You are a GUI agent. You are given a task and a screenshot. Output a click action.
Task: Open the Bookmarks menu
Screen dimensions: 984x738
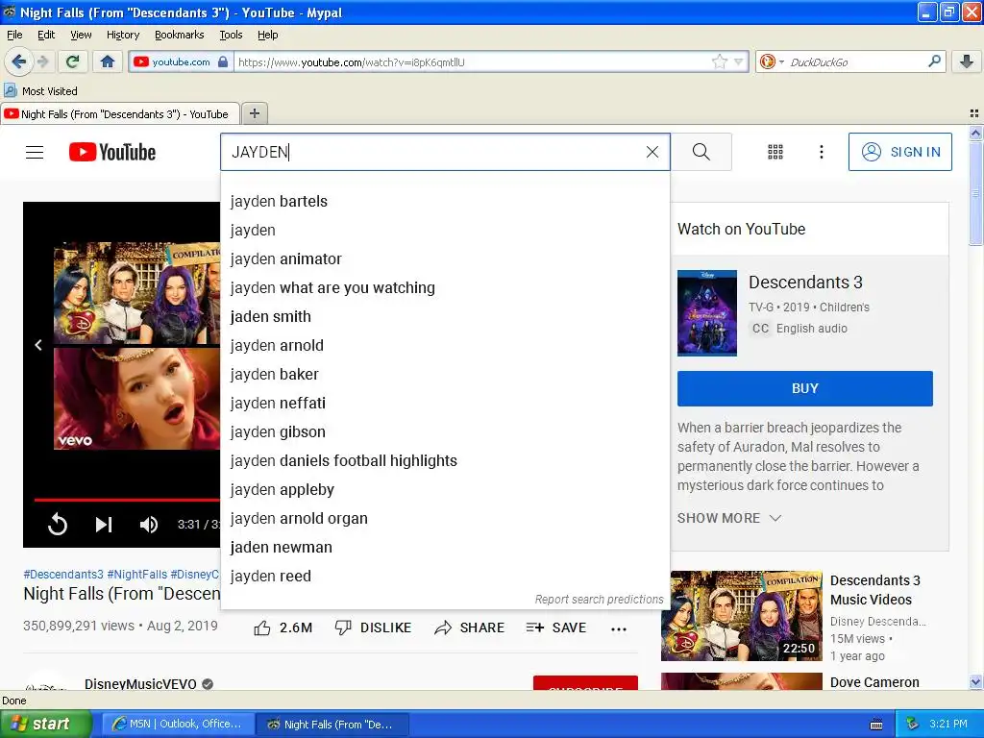tap(179, 35)
